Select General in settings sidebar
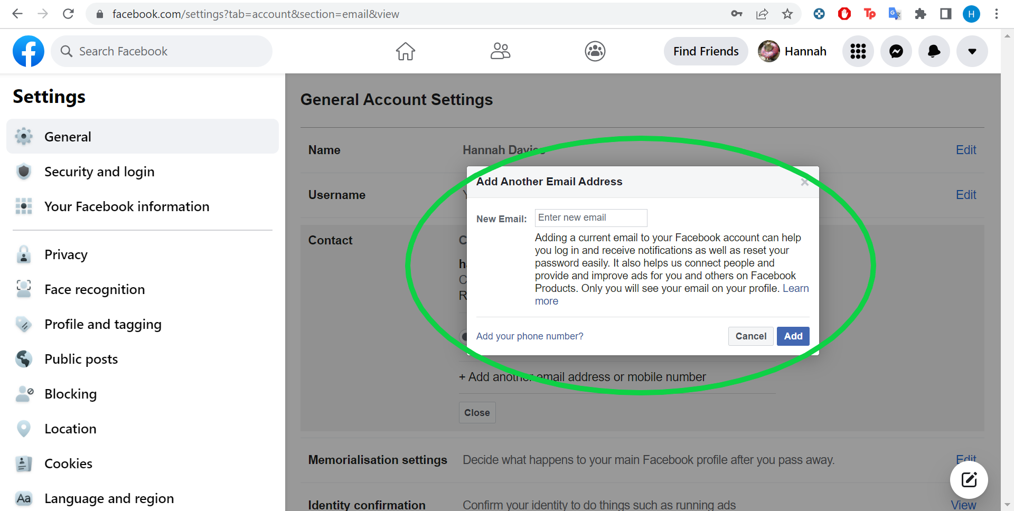The image size is (1014, 511). 143,137
